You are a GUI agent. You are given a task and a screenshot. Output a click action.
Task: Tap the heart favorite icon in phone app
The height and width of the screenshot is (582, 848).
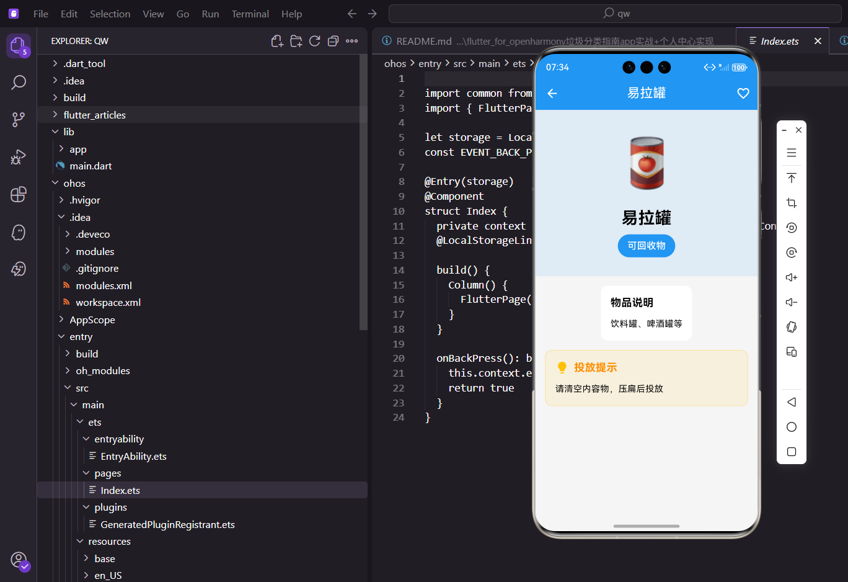(743, 93)
